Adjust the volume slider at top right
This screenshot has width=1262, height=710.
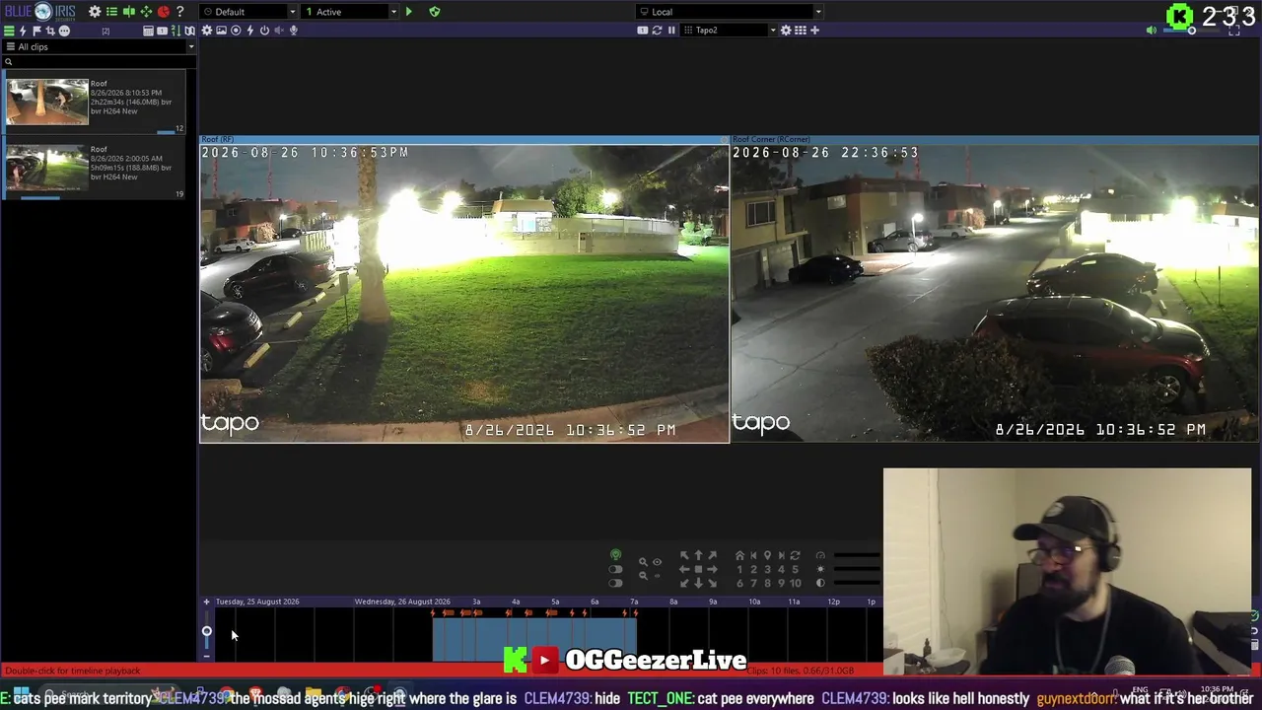pyautogui.click(x=1191, y=31)
